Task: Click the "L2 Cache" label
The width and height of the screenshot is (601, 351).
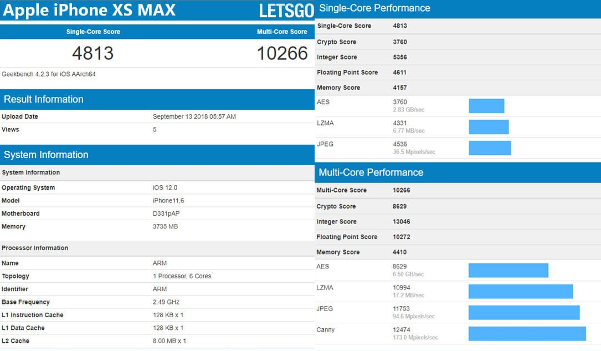Action: [16, 341]
